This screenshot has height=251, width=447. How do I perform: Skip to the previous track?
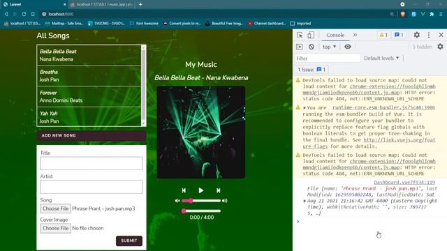tap(184, 190)
